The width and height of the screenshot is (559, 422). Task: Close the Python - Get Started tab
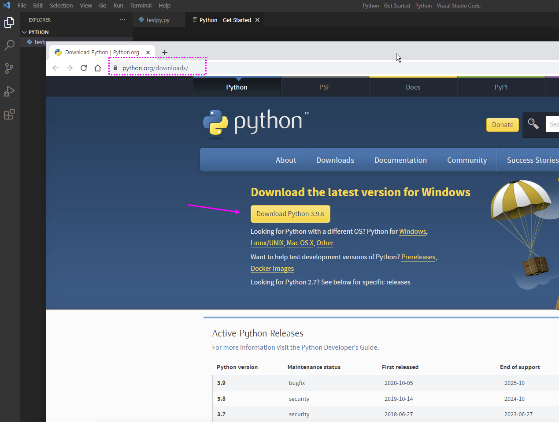point(257,20)
